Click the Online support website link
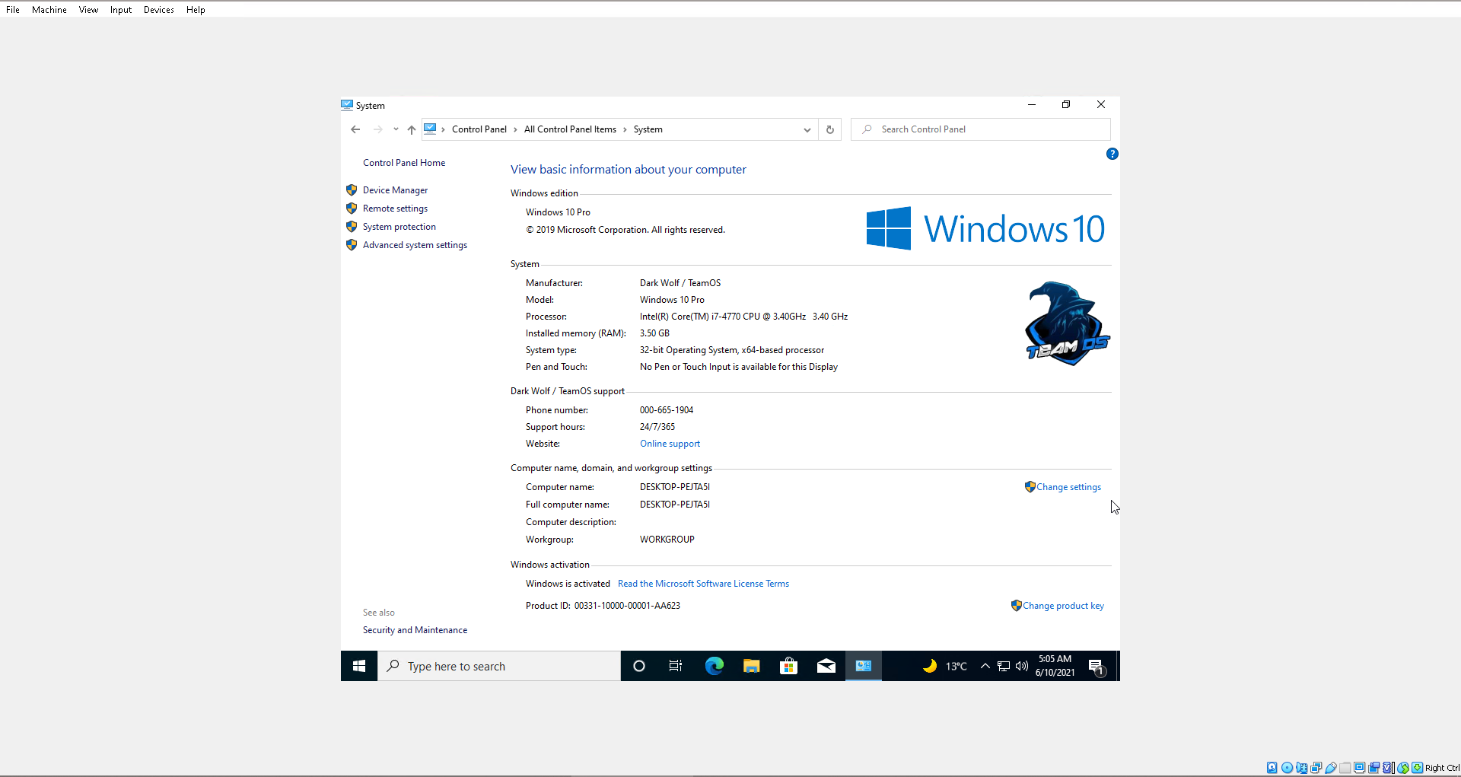The height and width of the screenshot is (777, 1461). [x=670, y=444]
